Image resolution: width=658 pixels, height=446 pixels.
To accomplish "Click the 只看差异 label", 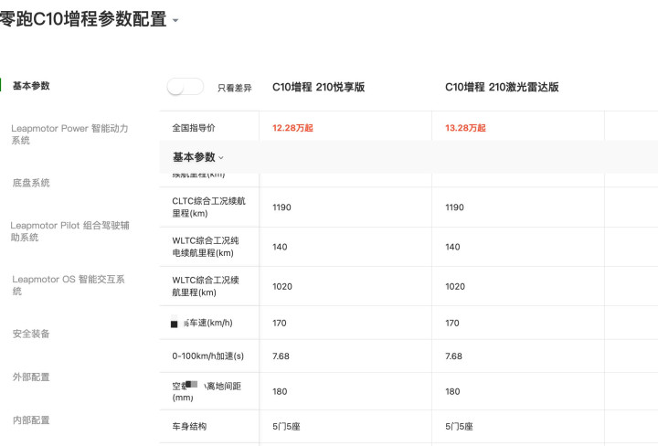I will (235, 88).
